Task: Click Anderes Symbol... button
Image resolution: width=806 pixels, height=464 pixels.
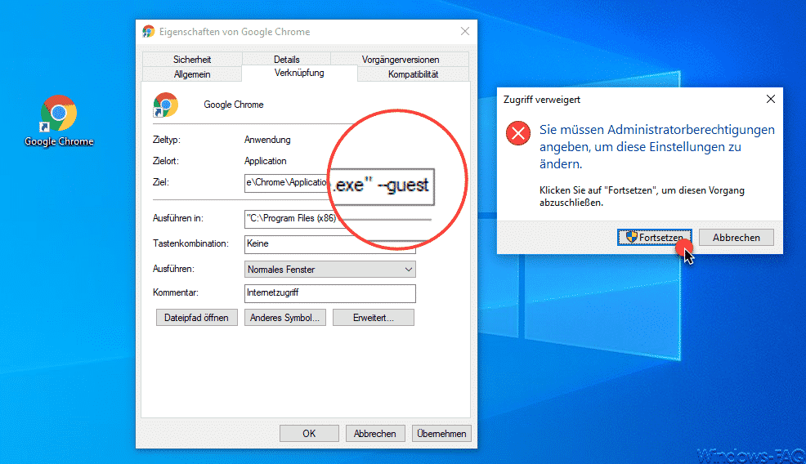Action: tap(284, 318)
